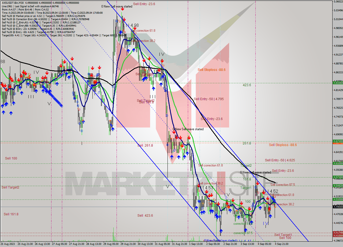Click the red 4.41798 price level tag
This screenshot has width=343, height=247.
(x=338, y=233)
